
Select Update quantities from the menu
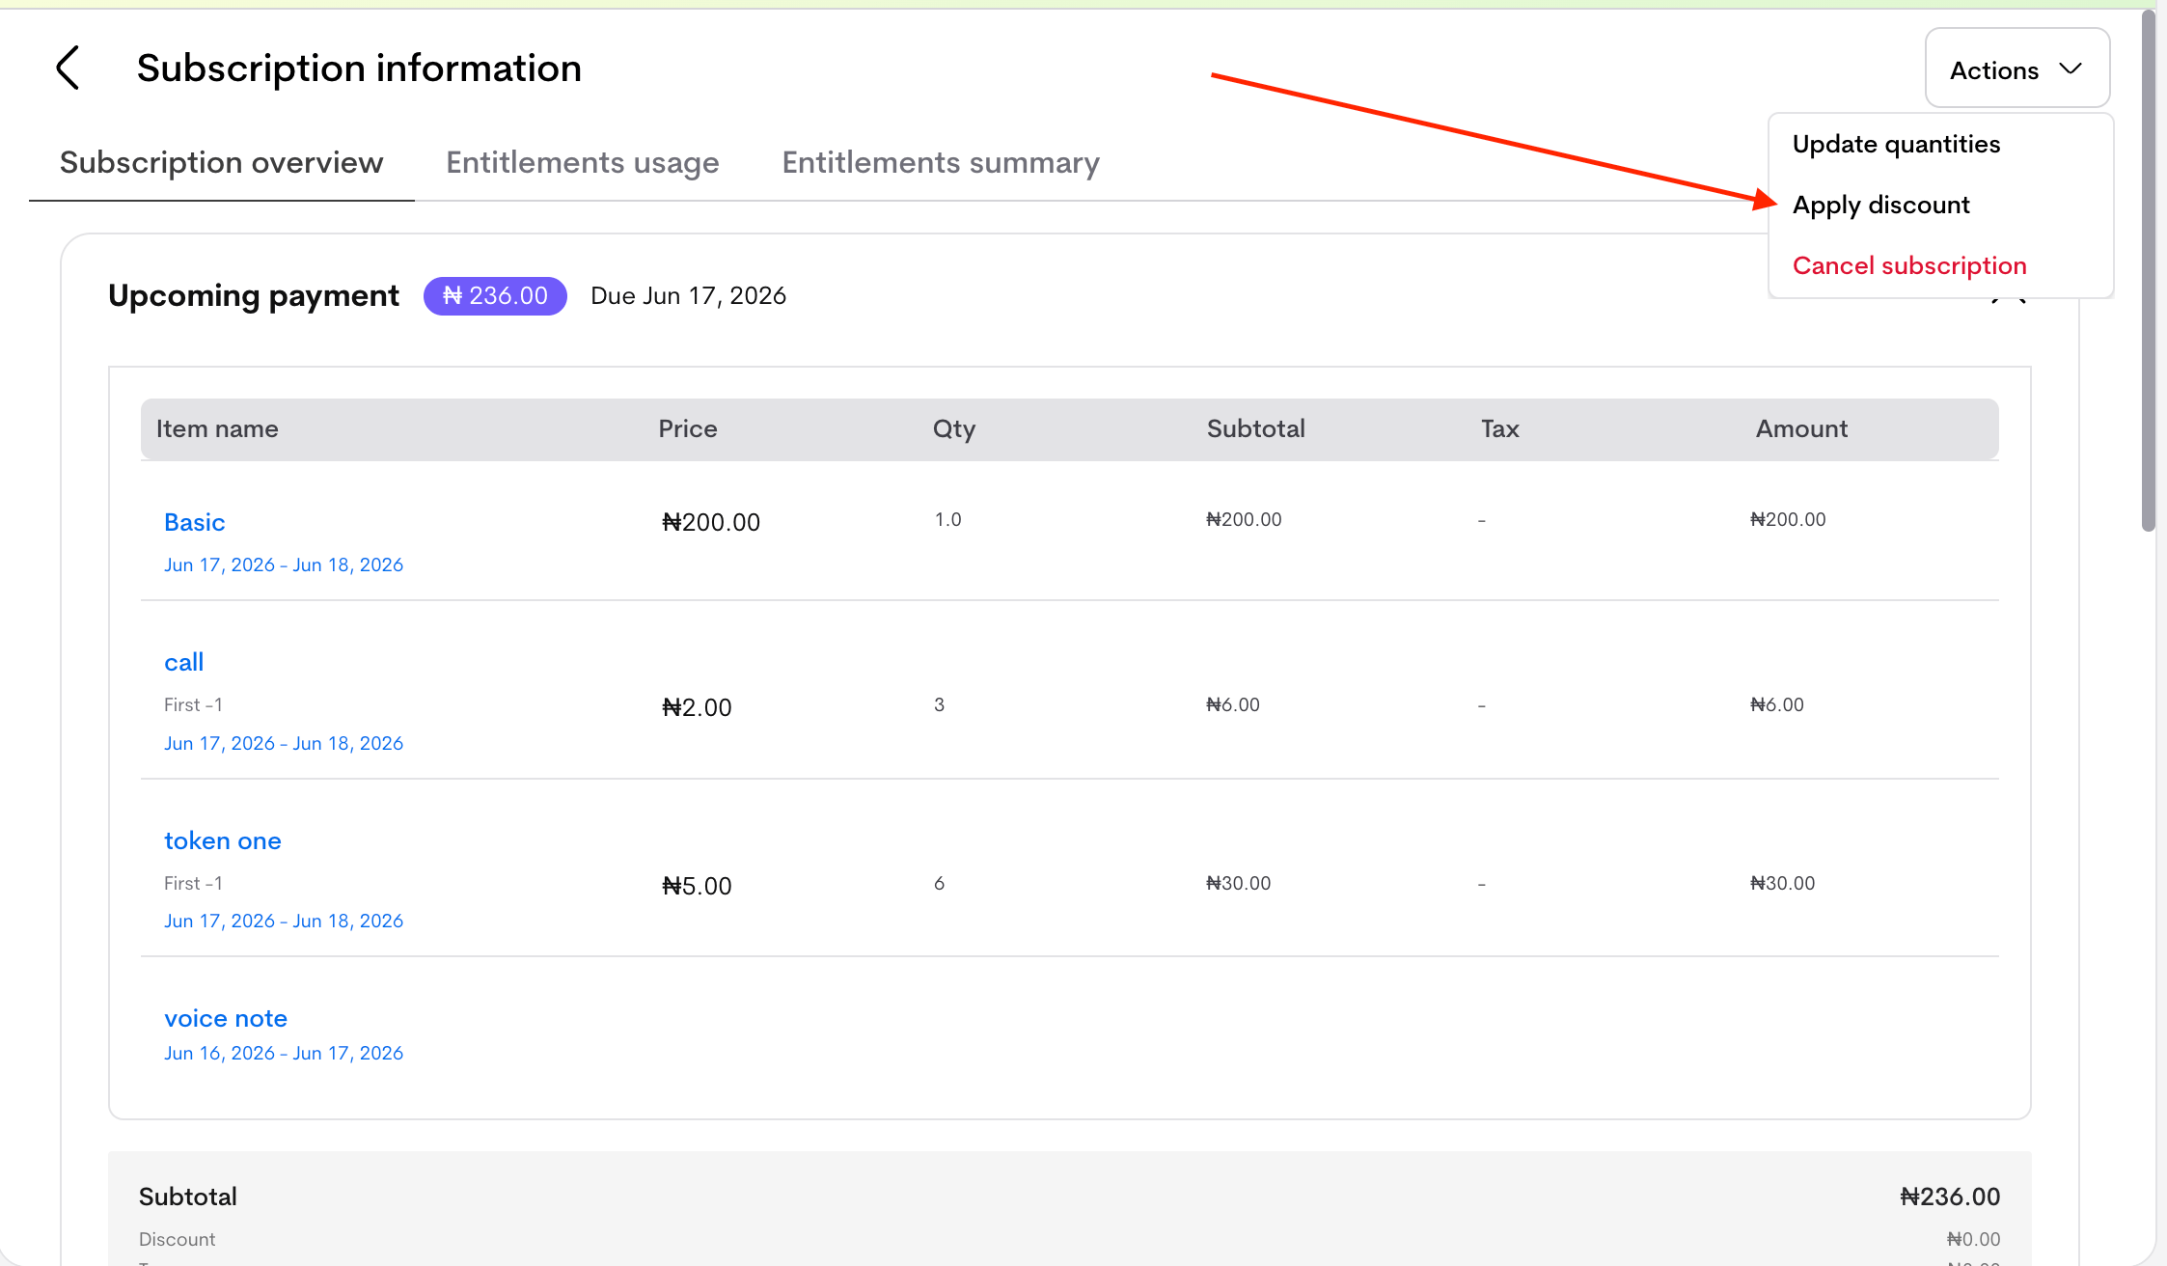pyautogui.click(x=1896, y=144)
